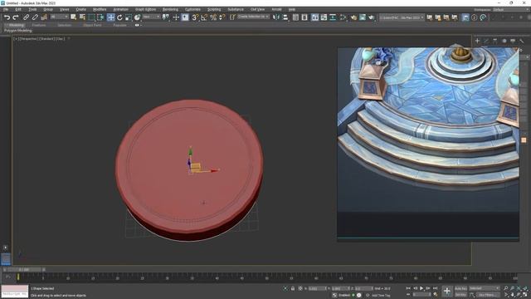Click the X coordinate input field
Screen dimensions: 531x299
click(x=317, y=288)
